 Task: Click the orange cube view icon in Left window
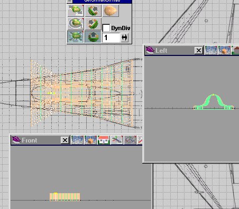point(224,50)
